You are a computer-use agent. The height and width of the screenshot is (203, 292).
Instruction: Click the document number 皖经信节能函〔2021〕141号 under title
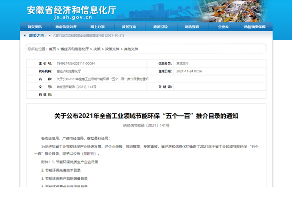(146, 126)
